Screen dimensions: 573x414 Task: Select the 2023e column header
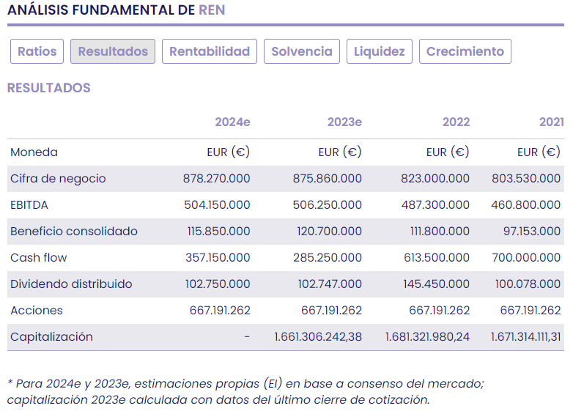344,122
